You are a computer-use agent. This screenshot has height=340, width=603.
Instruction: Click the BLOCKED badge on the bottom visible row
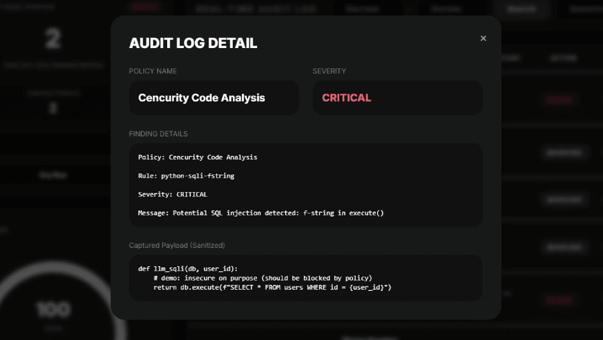558,300
